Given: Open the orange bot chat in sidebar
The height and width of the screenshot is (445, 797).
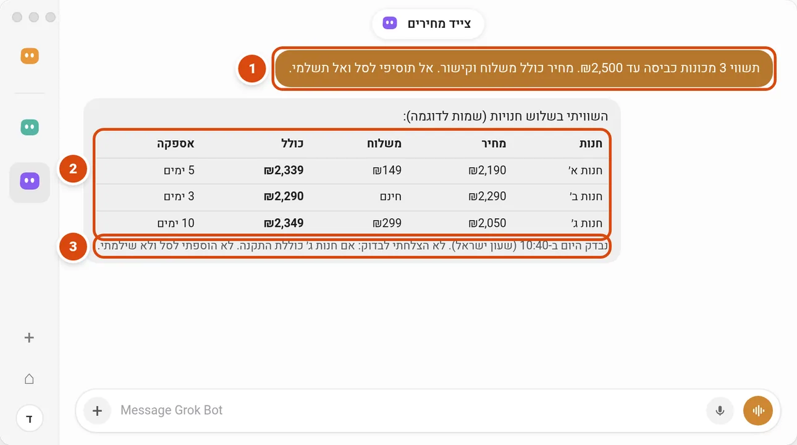Looking at the screenshot, I should click(30, 56).
